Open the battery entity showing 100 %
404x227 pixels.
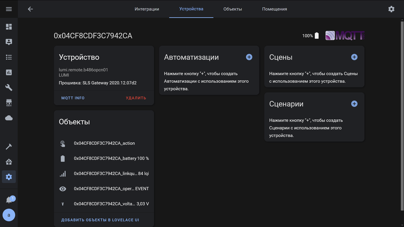[104, 158]
